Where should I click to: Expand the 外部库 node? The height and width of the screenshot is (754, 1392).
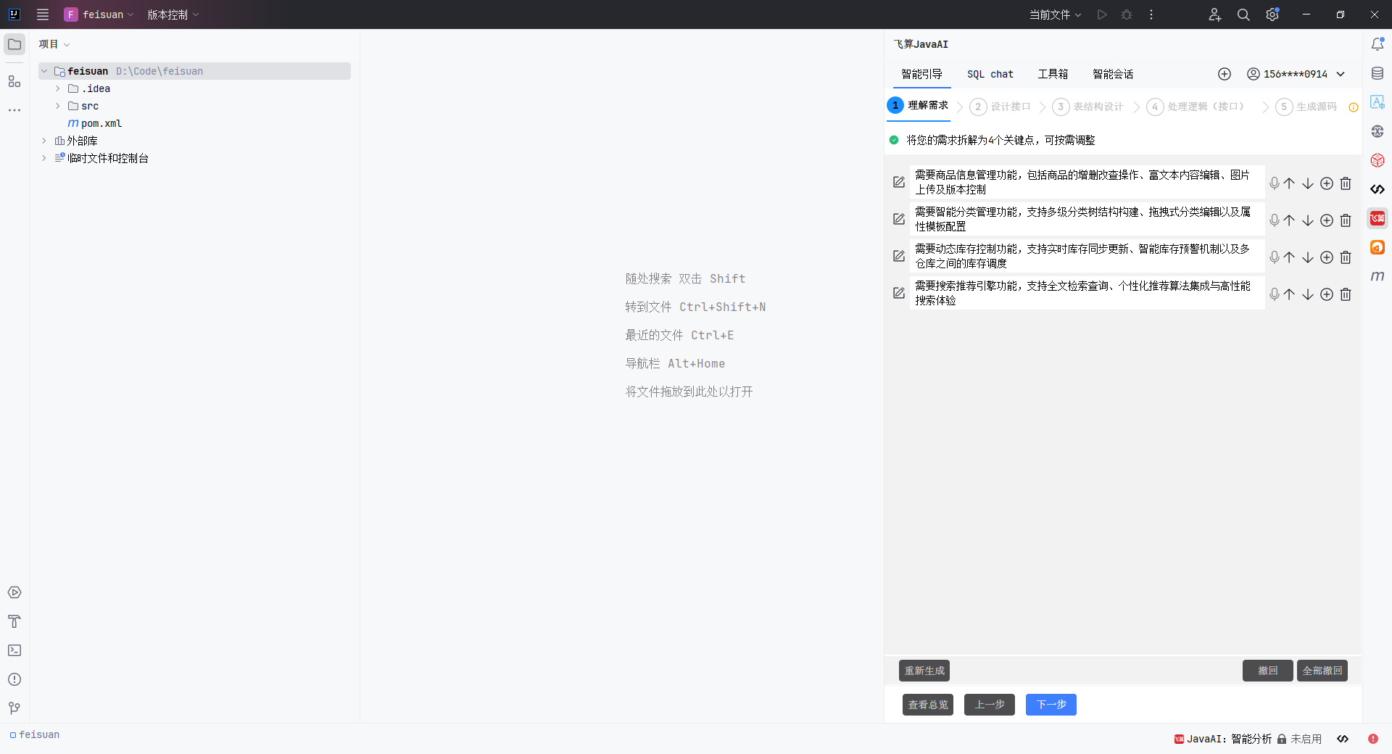(44, 141)
